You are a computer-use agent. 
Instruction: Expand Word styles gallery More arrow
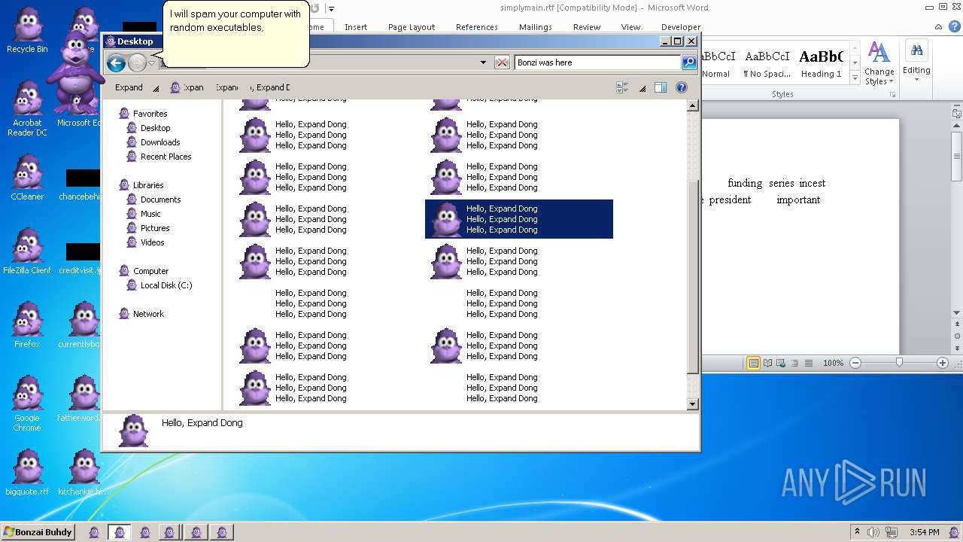point(855,78)
